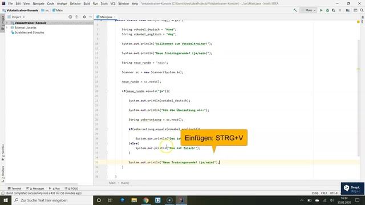Viewport: 365px width, 205px height.
Task: Open the Window menu
Action: click(123, 3)
